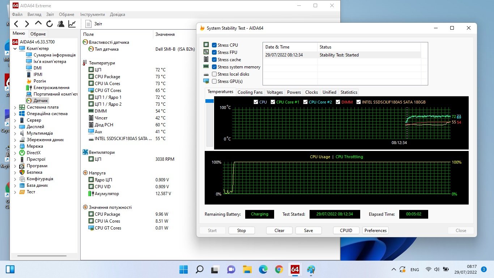Click the Температури thermometer icon
494x278 pixels.
pyautogui.click(x=85, y=63)
